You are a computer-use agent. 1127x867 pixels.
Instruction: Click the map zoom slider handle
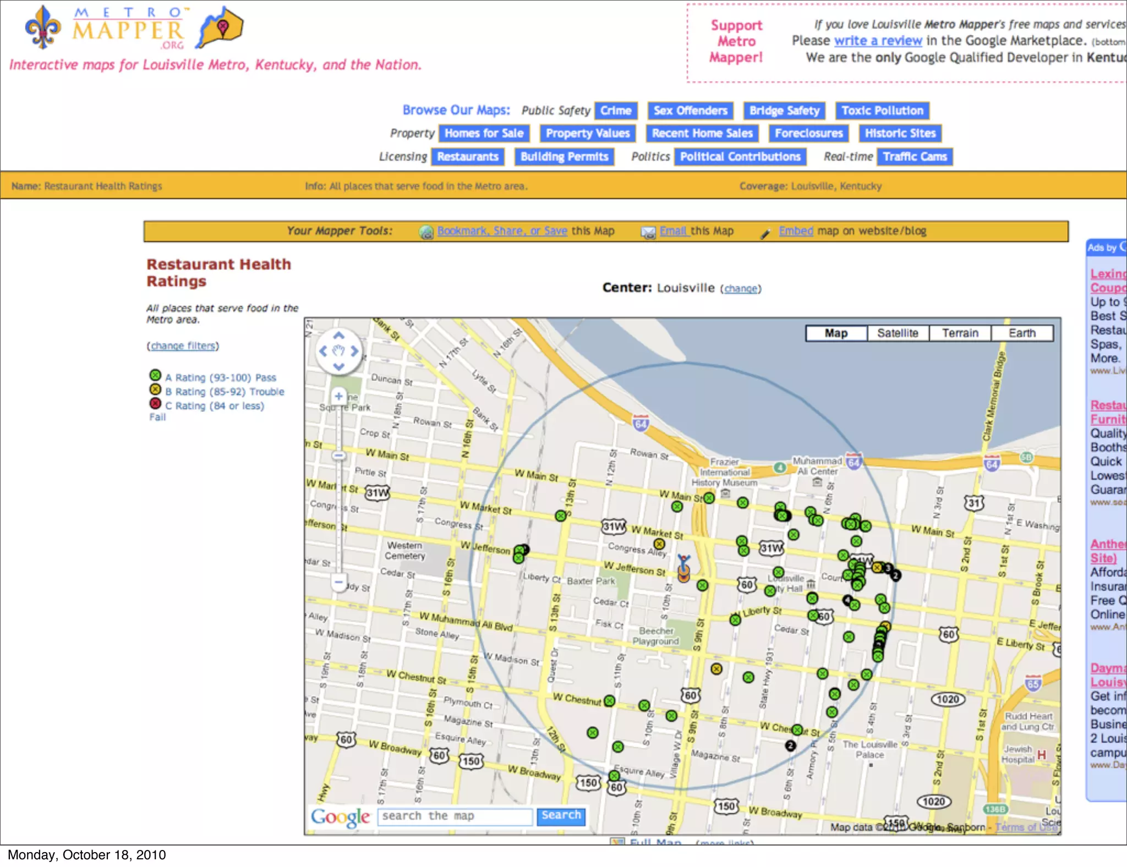(338, 456)
